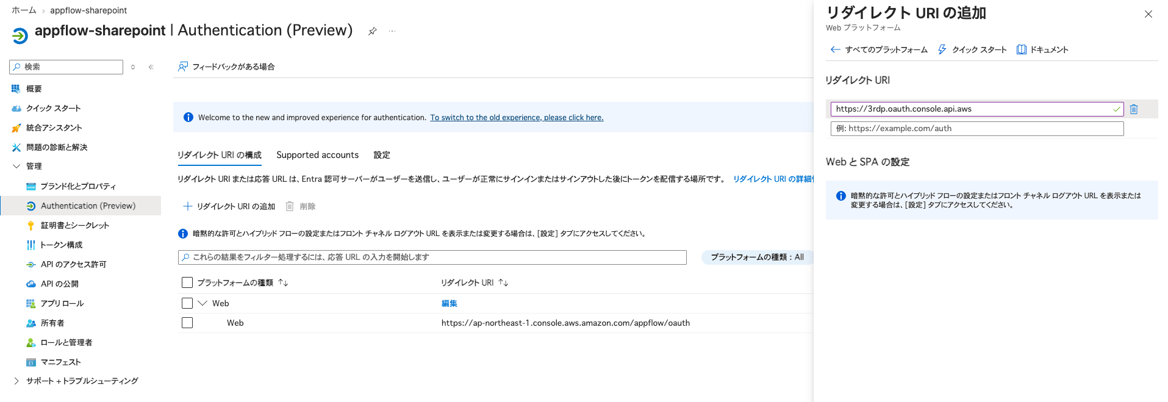
Task: Click the sidebar 検索 search field
Action: click(66, 67)
